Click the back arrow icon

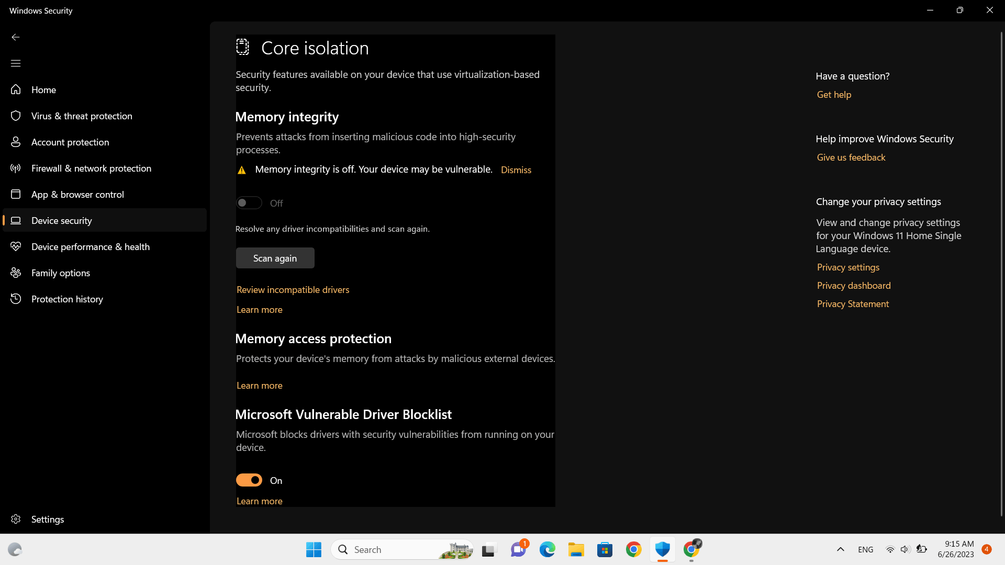[x=16, y=37]
